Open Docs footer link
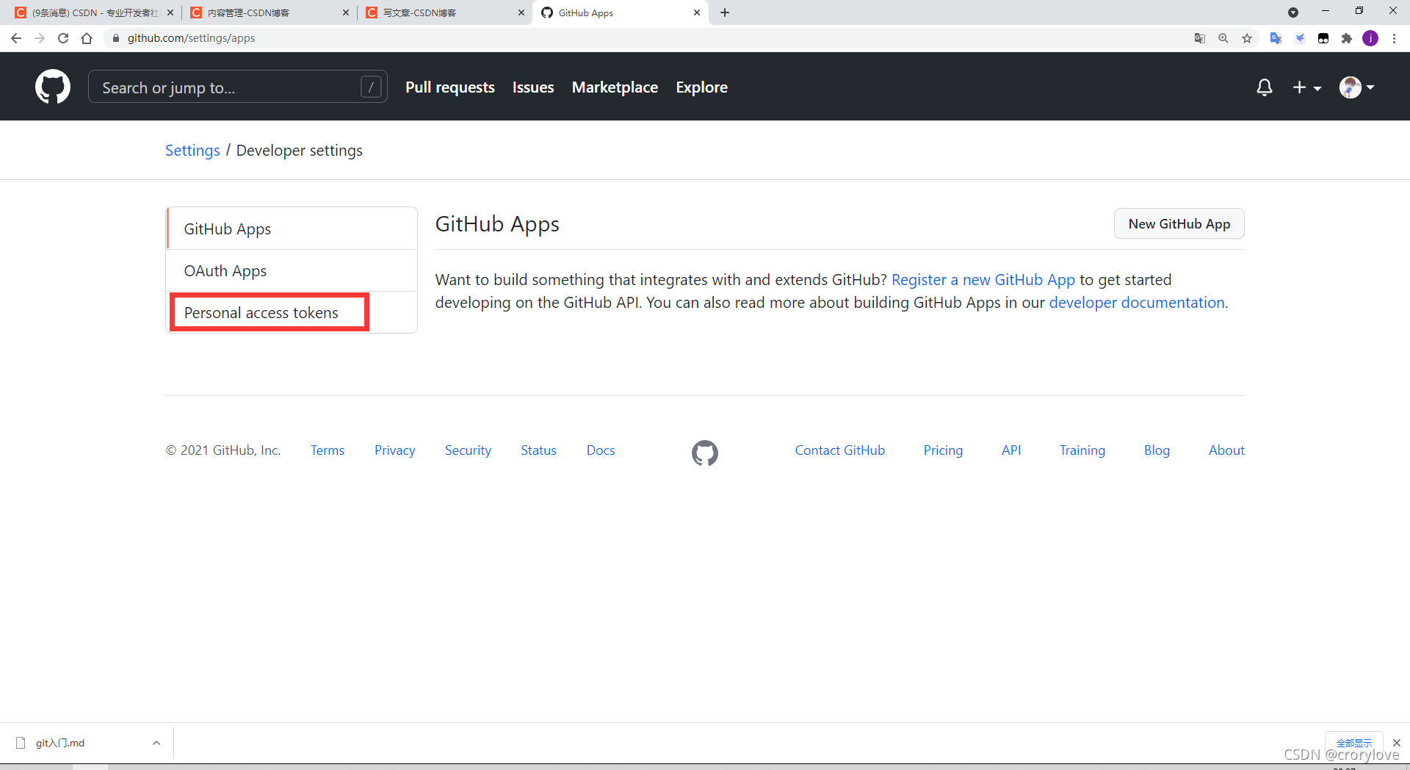The height and width of the screenshot is (770, 1410). pos(600,450)
